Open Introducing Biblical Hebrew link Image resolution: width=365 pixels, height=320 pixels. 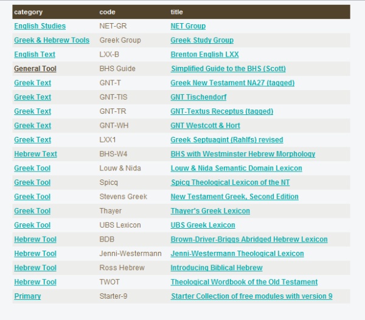[x=217, y=268]
